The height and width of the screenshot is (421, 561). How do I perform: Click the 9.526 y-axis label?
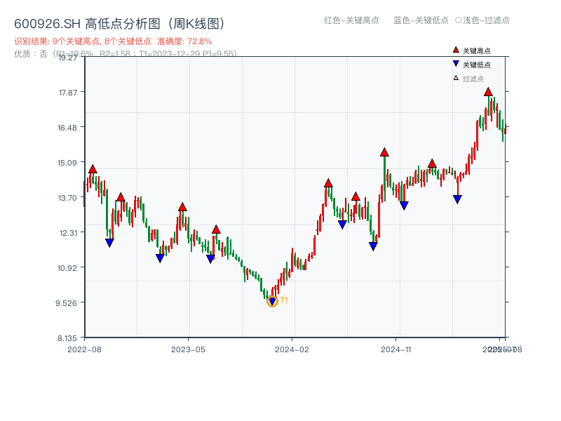(66, 303)
